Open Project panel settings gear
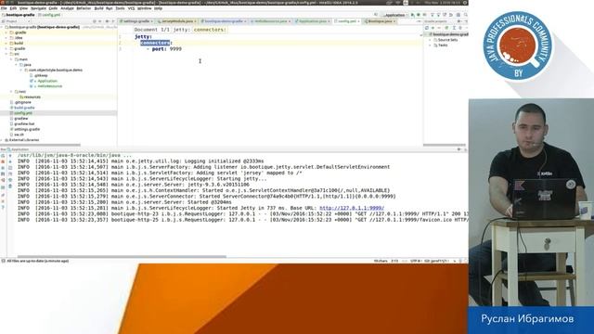The width and height of the screenshot is (594, 334). tap(107, 21)
